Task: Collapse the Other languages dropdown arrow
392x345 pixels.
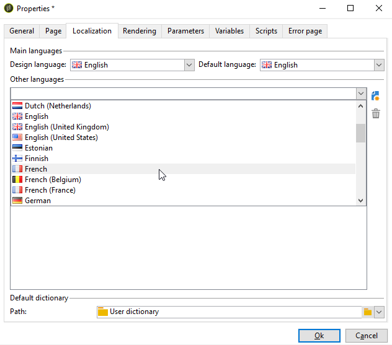Action: [x=361, y=94]
